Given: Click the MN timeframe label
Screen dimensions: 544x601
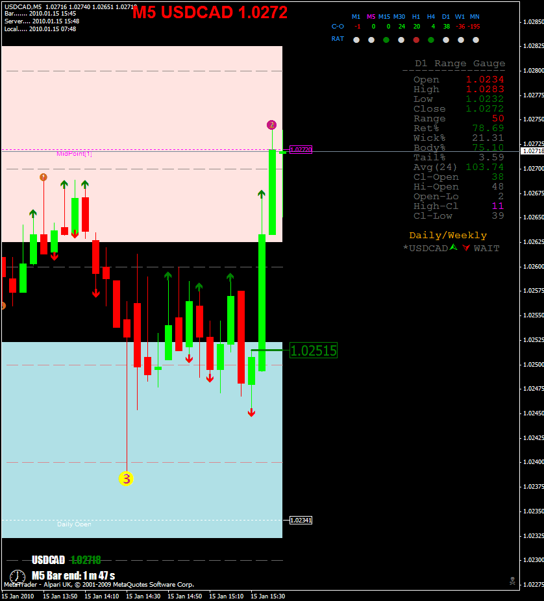Looking at the screenshot, I should click(475, 17).
